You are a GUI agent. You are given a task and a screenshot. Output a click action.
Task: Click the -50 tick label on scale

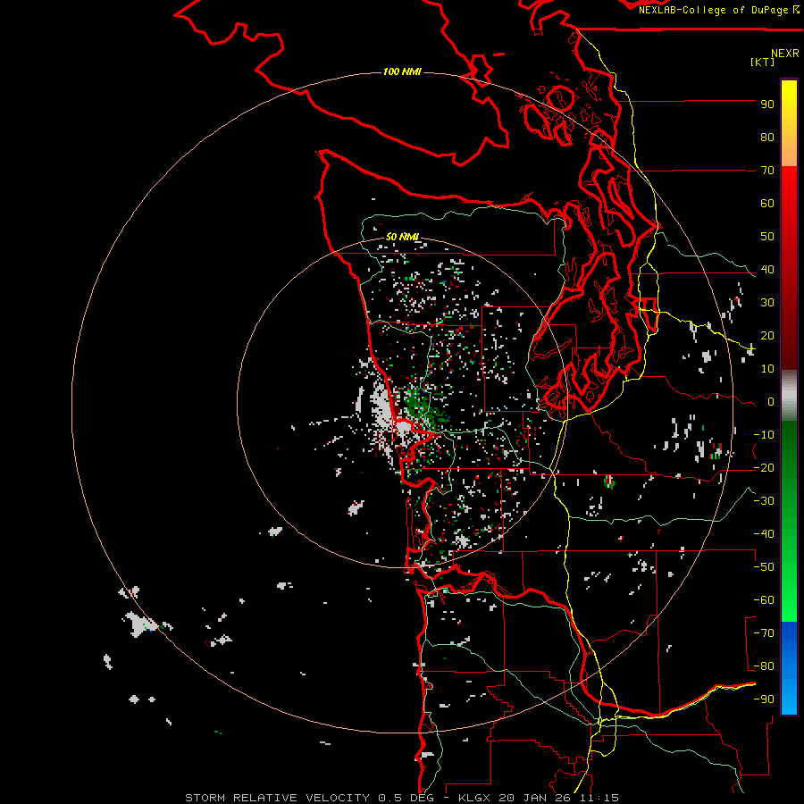point(764,567)
